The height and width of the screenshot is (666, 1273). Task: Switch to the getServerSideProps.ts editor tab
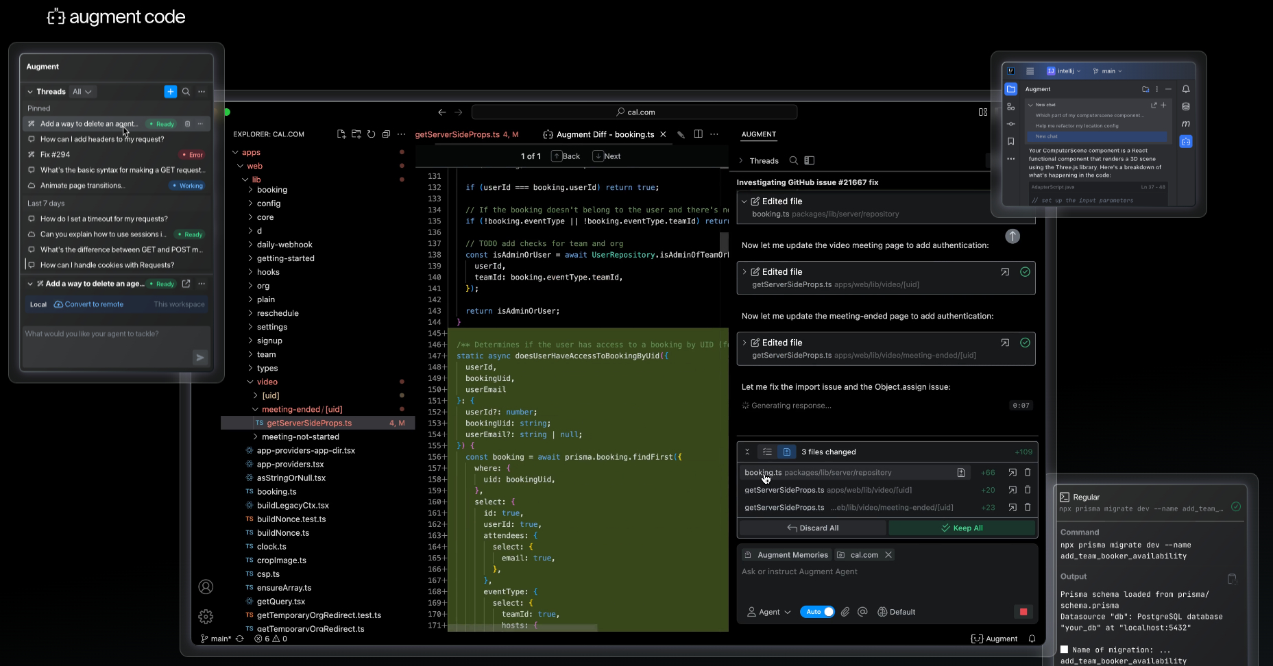click(457, 134)
